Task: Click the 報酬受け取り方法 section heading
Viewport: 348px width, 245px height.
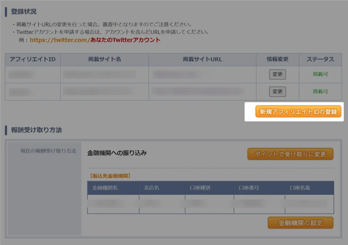Action: (36, 130)
